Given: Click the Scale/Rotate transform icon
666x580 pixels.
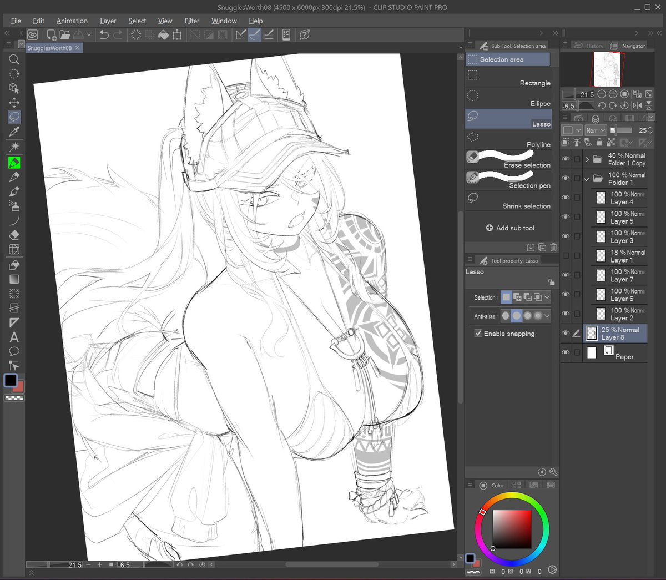Looking at the screenshot, I should 177,35.
